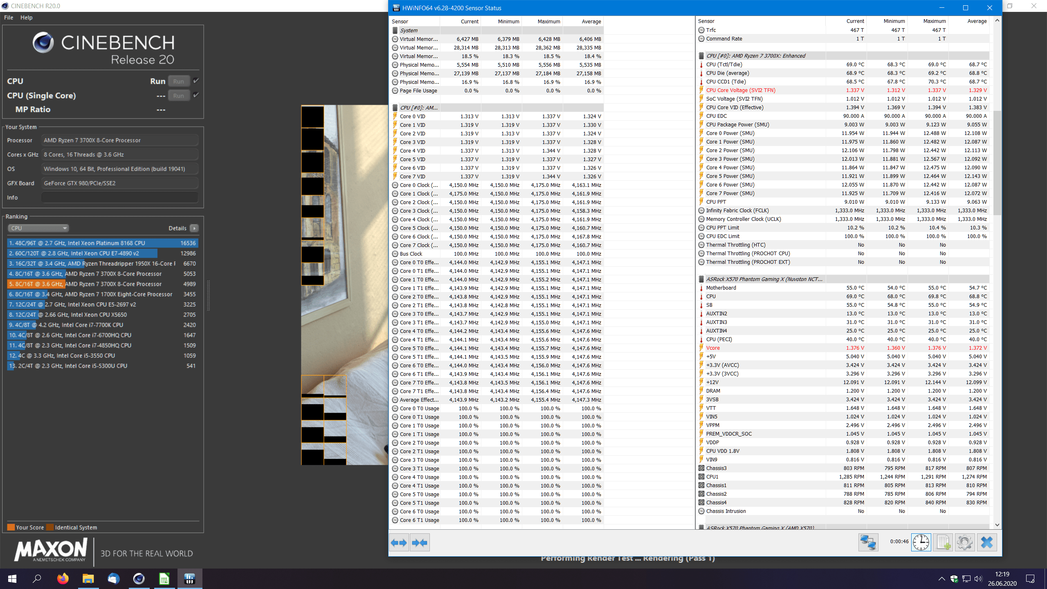Start logging with the sheet-plus icon
The image size is (1047, 589).
943,542
